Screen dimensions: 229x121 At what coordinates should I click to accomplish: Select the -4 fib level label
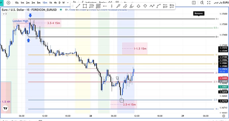tap(216, 109)
